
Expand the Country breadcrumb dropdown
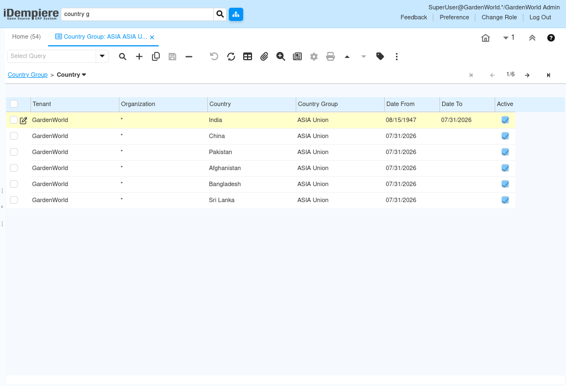pos(84,75)
